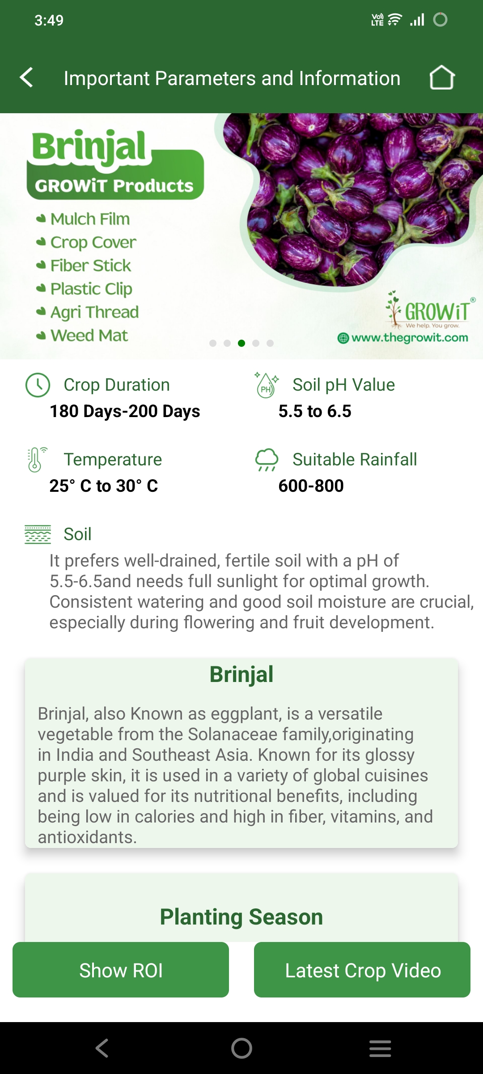This screenshot has height=1074, width=483.
Task: Select the fifth banner carousel dot
Action: click(x=270, y=343)
